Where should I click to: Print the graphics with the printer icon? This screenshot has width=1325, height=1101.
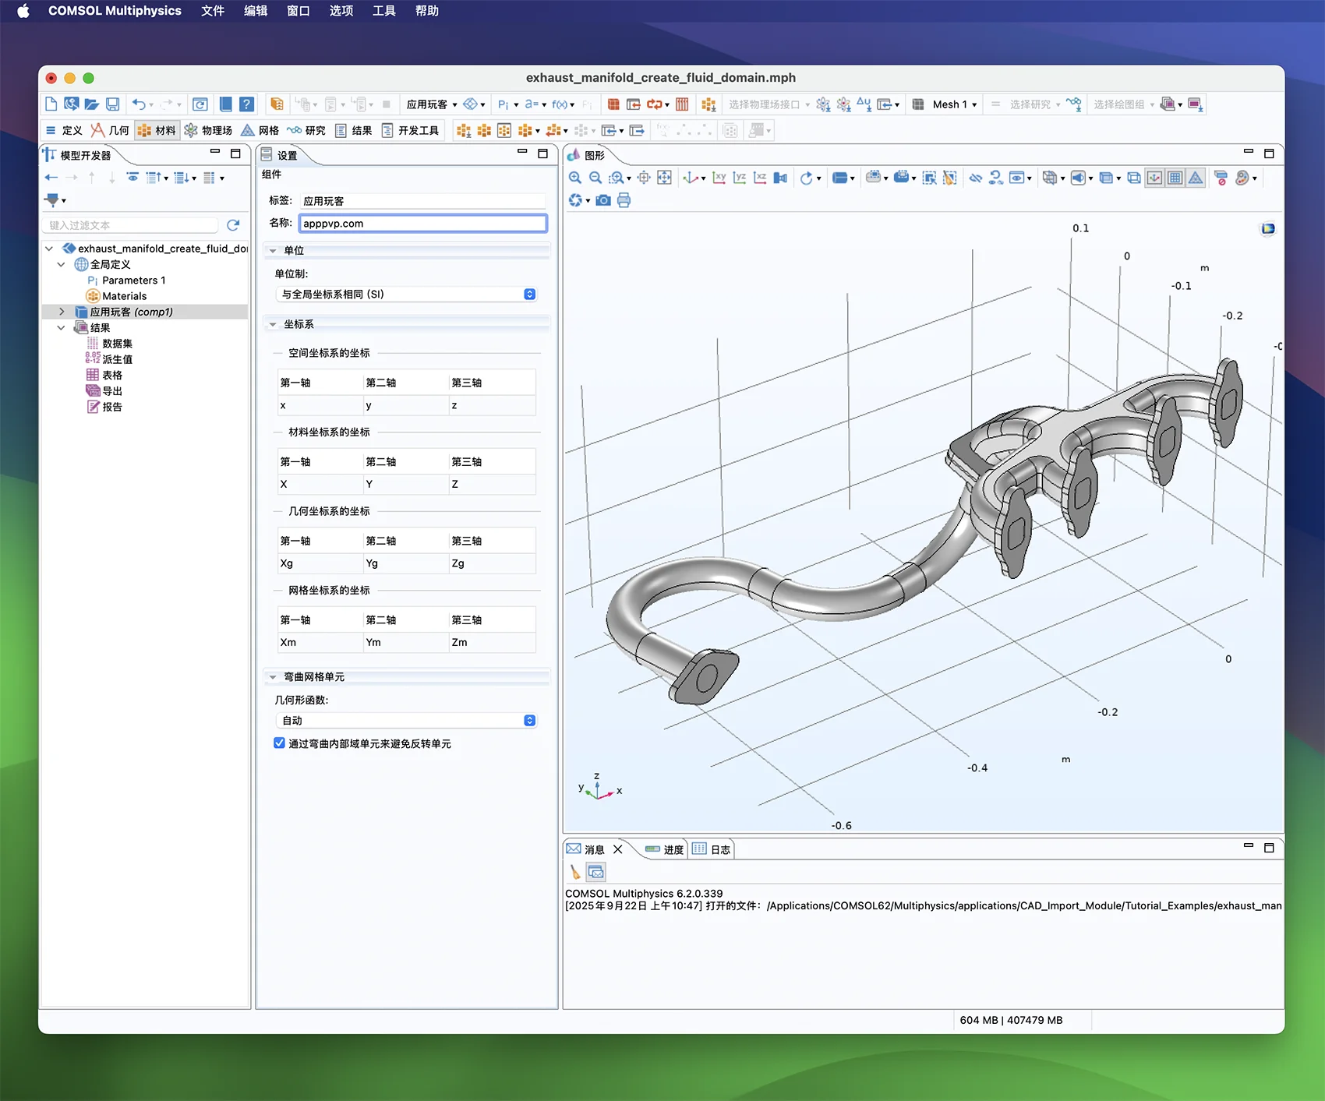point(624,200)
